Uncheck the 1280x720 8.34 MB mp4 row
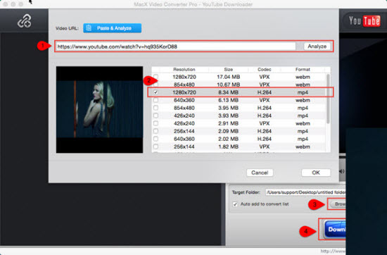387x255 pixels. (156, 92)
